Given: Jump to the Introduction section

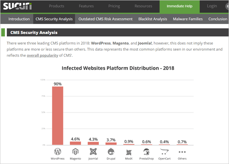Looking at the screenshot, I should 19,19.
